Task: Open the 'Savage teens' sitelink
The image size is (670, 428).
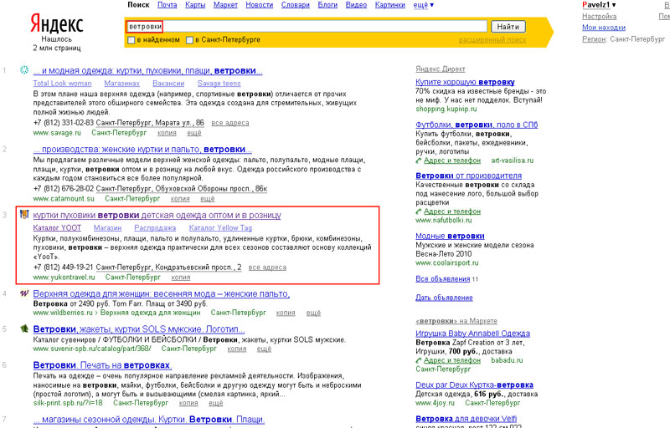Action: click(x=219, y=84)
